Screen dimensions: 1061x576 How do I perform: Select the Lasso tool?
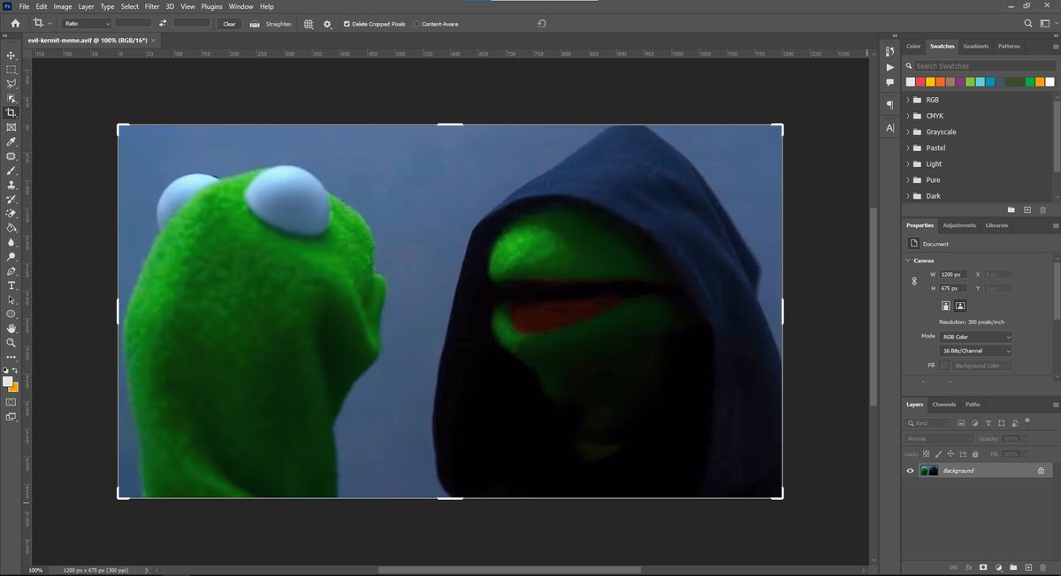pyautogui.click(x=11, y=84)
